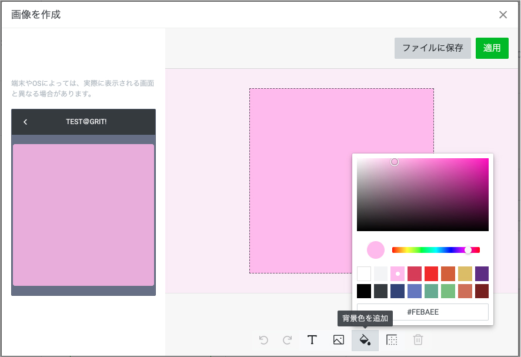This screenshot has height=357, width=521.
Task: Pick the white color swatch
Action: [x=364, y=273]
